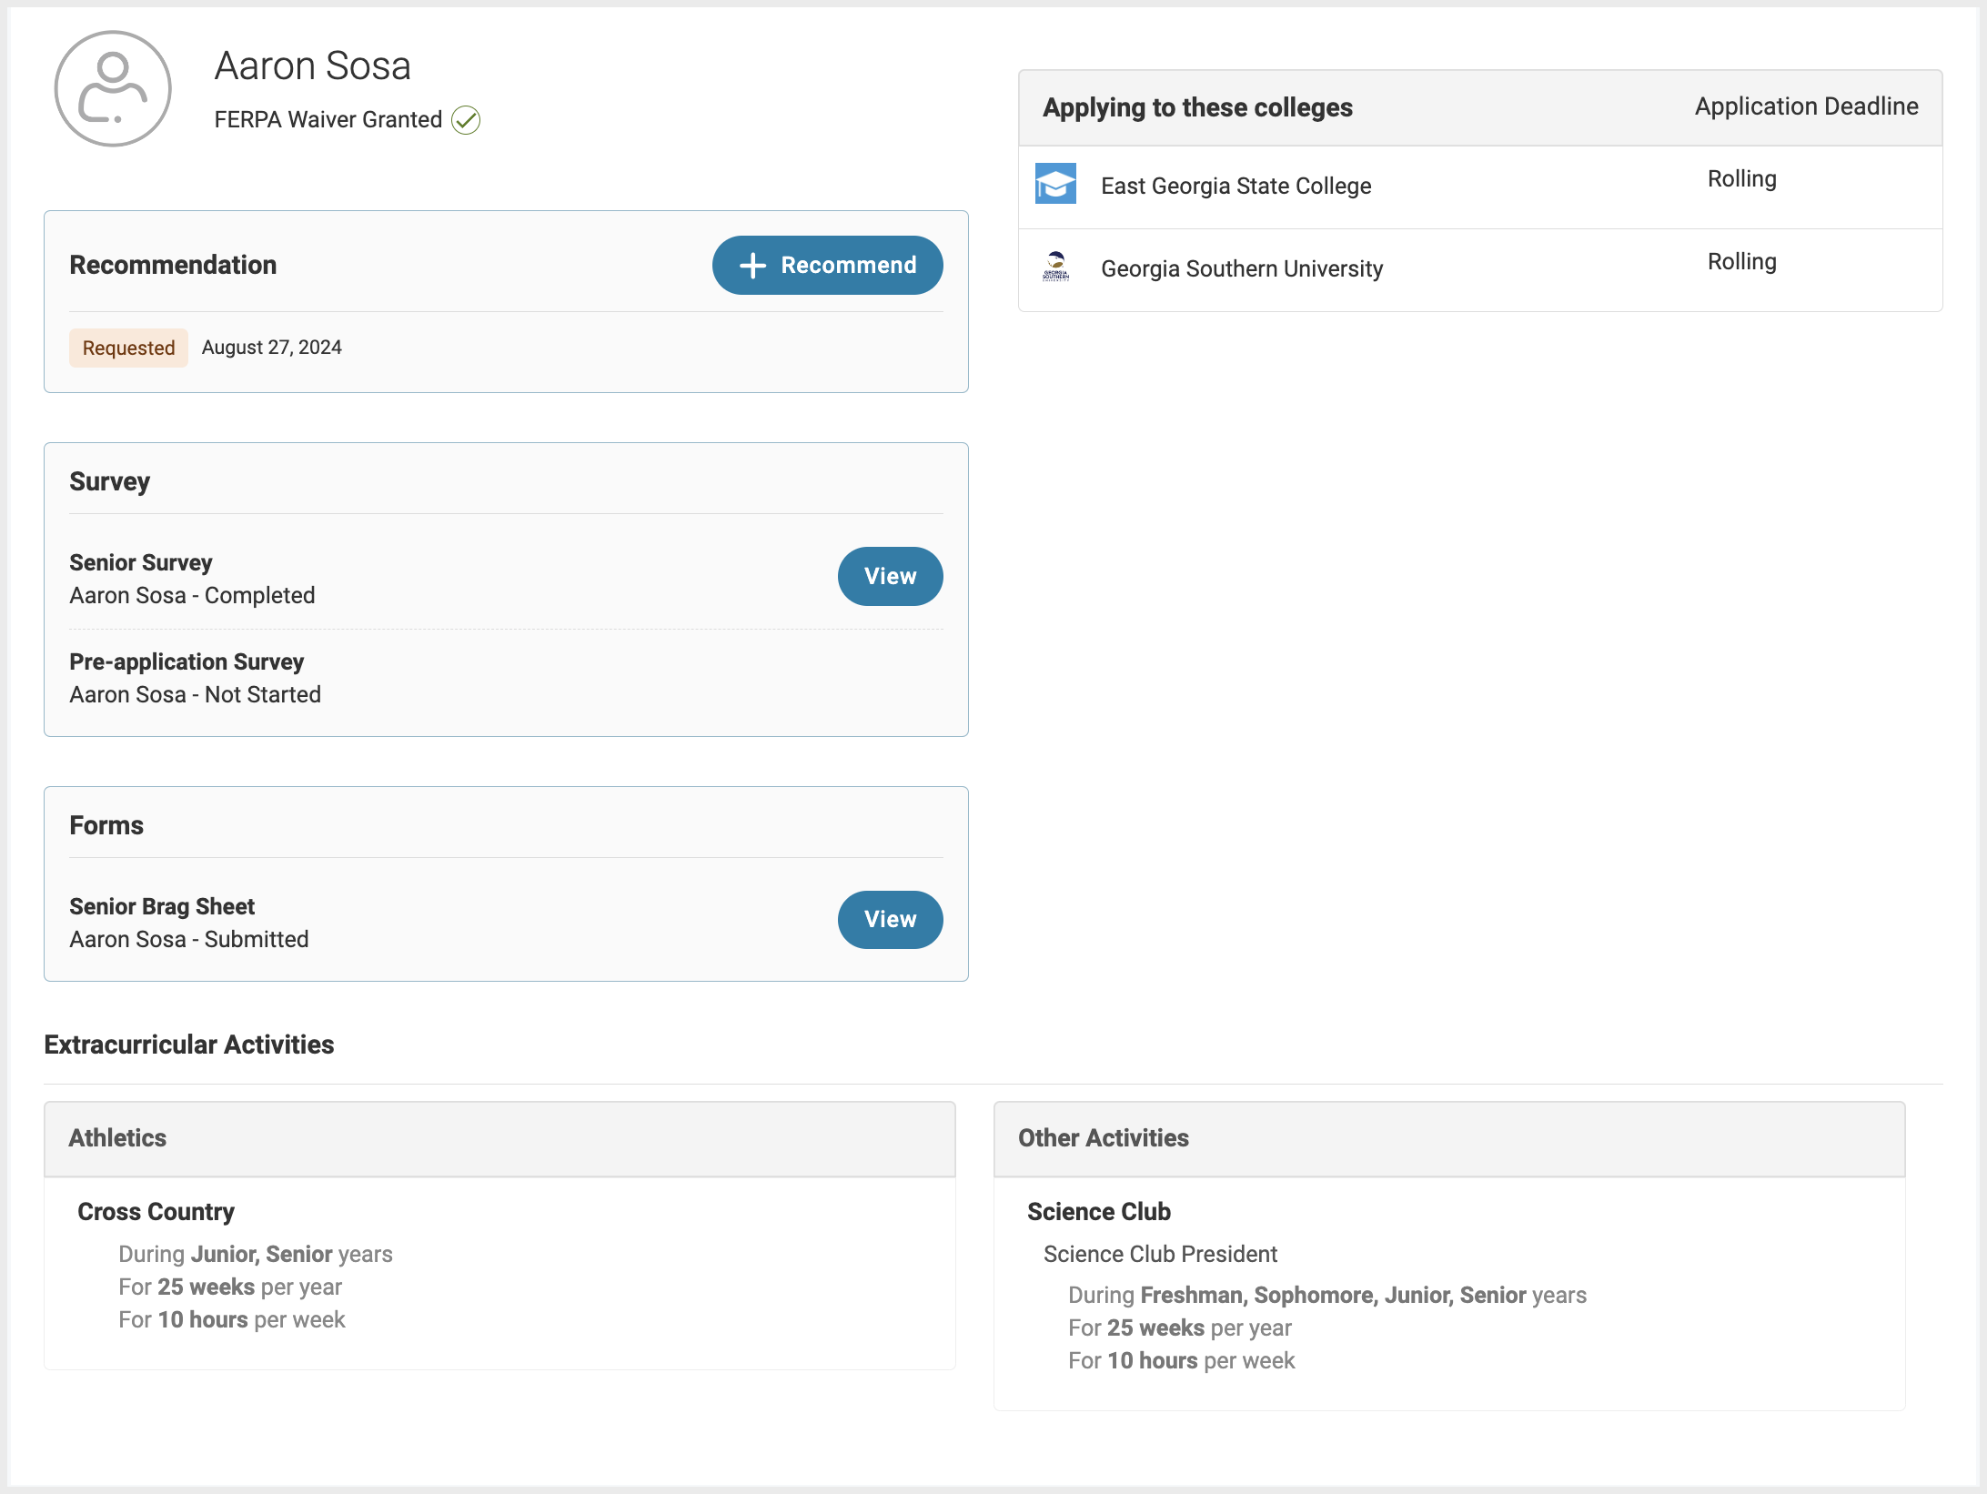Click Science Club's '10 hours per week' line

pos(1182,1361)
